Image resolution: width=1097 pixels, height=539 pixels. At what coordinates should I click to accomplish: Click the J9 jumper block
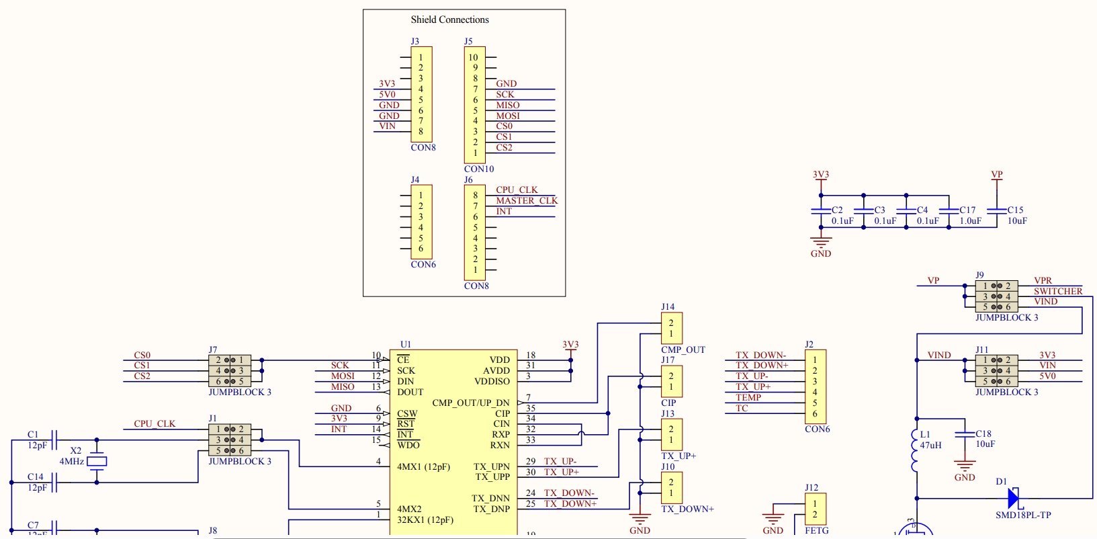[x=996, y=296]
